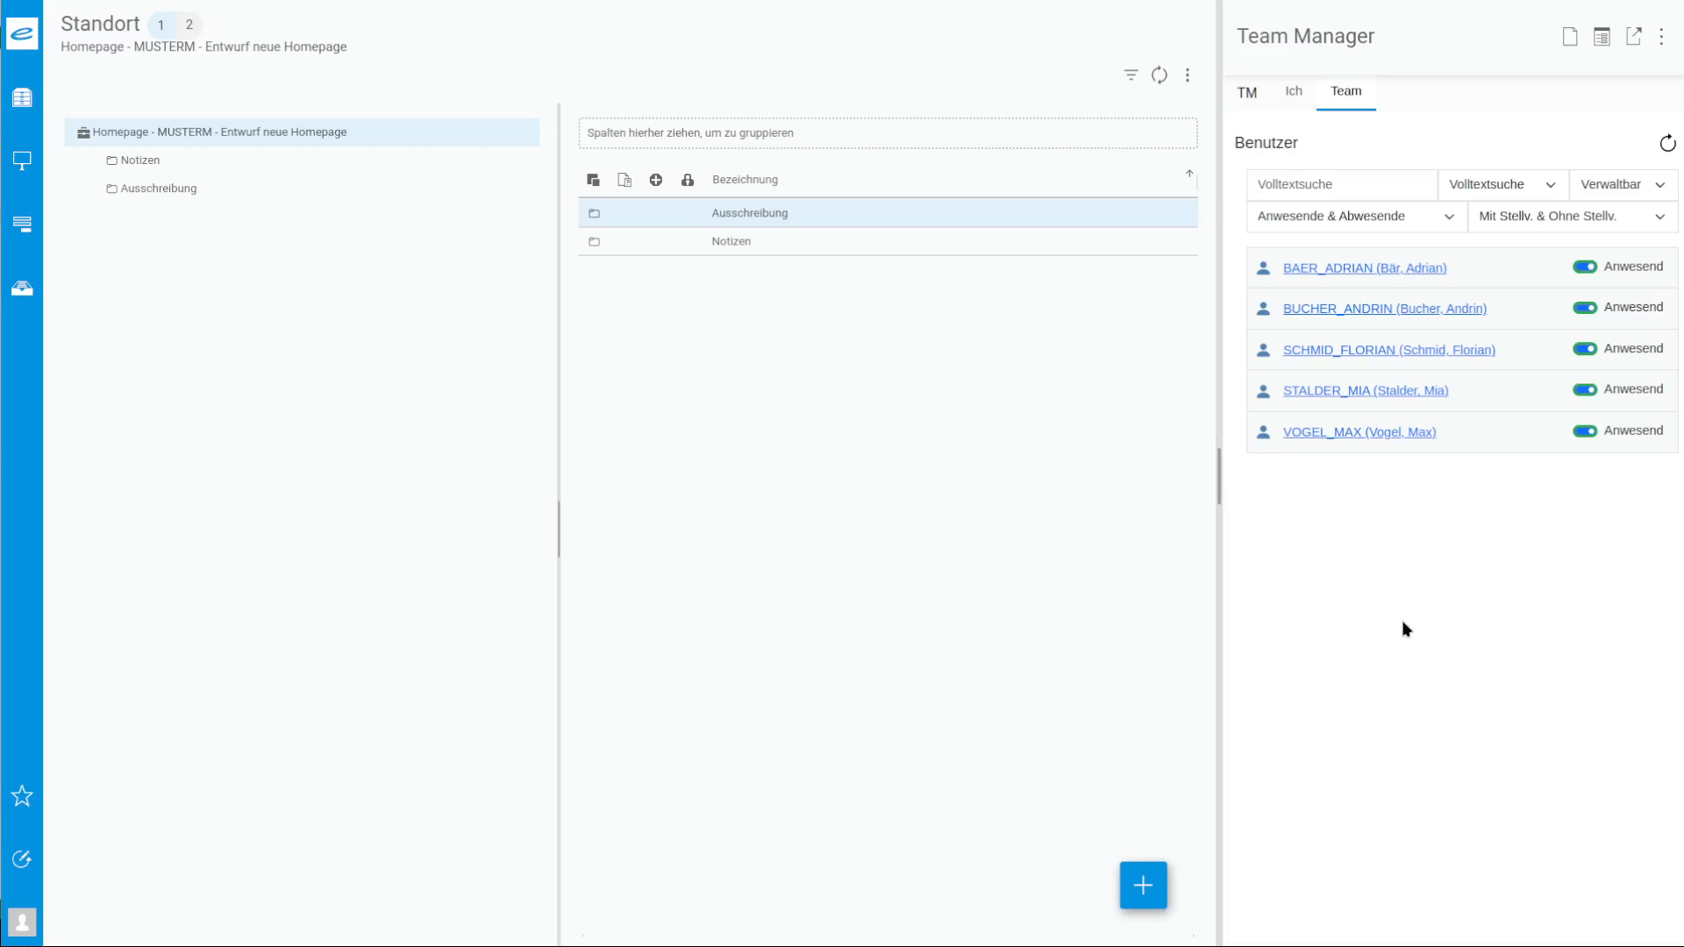The height and width of the screenshot is (947, 1684).
Task: Click person icon next to VOGEL_MAX
Action: [x=1263, y=432]
